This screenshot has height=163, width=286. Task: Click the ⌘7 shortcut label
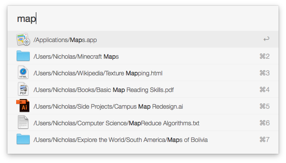pos(265,140)
